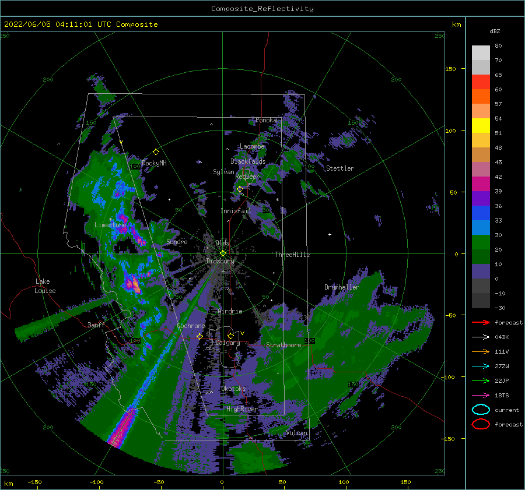Click the red 'forecast' ellipse legend symbol
525x490 pixels.
point(481,424)
